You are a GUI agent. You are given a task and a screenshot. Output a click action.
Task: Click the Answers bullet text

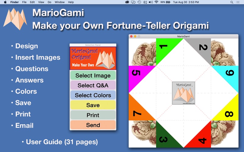pyautogui.click(x=29, y=80)
